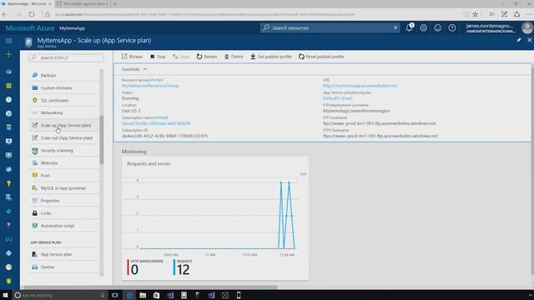534x300 pixels.
Task: Click the settings menu search box
Action: 67,57
